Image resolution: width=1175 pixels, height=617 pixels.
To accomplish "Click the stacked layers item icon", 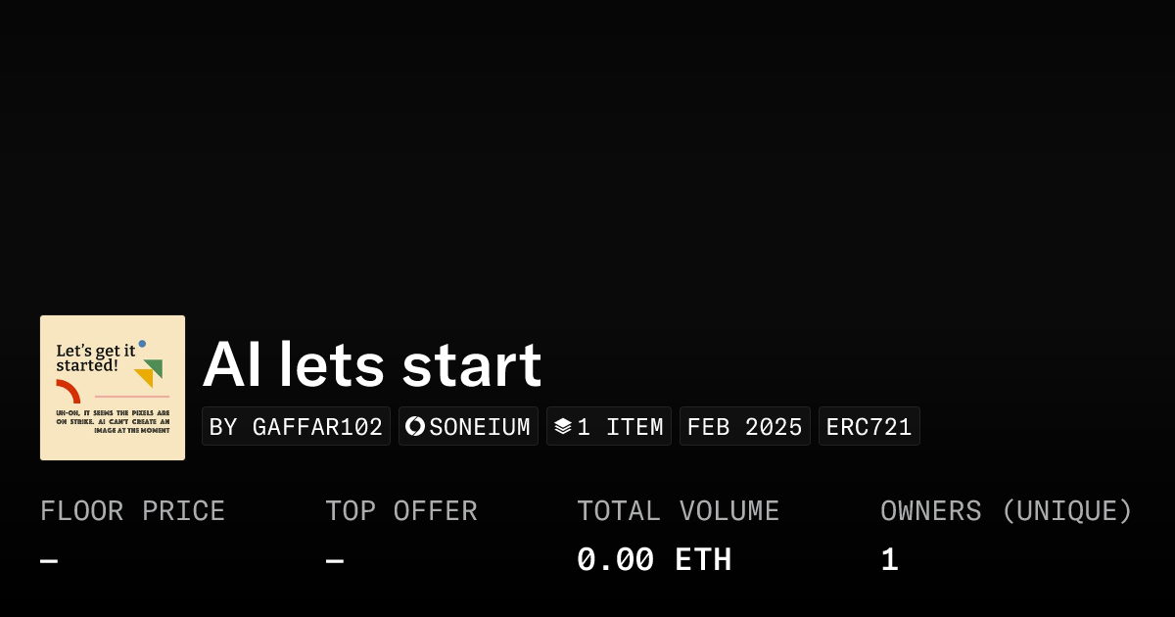I will [x=563, y=426].
